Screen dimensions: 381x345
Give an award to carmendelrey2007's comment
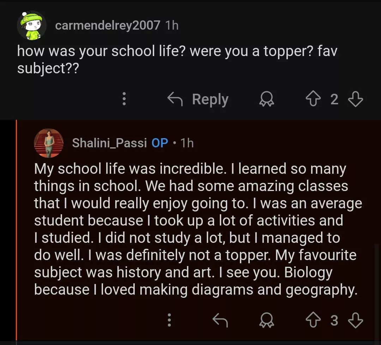pyautogui.click(x=267, y=100)
